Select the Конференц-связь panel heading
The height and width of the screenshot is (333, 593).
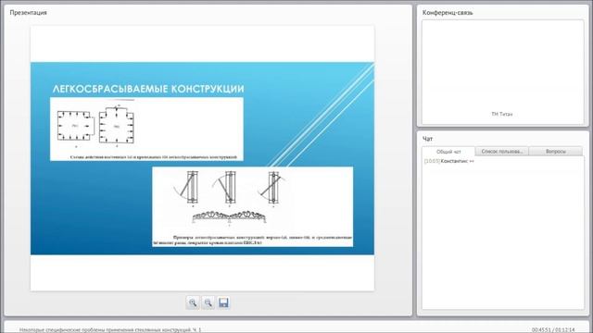click(448, 12)
